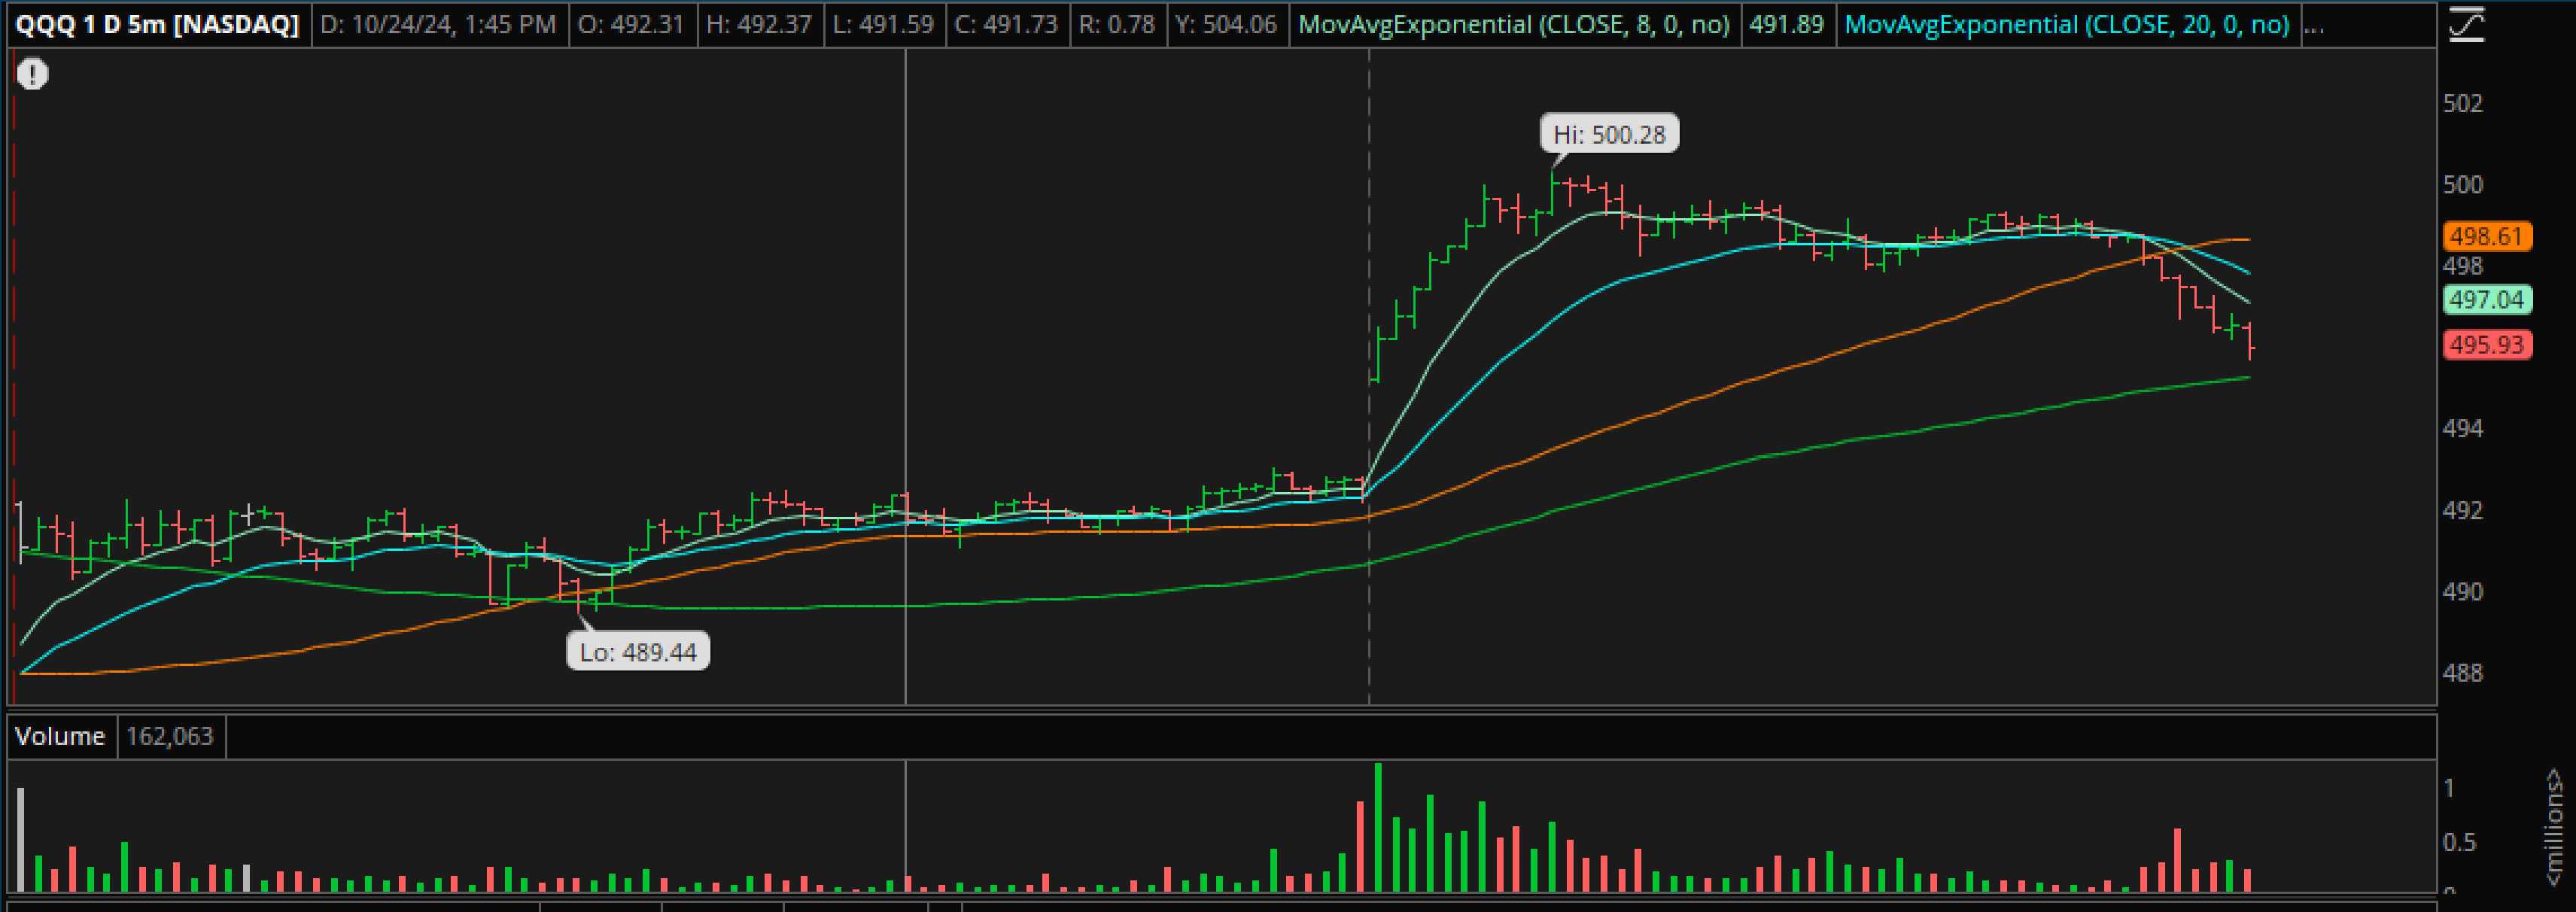Click the Volume study label

[x=60, y=737]
